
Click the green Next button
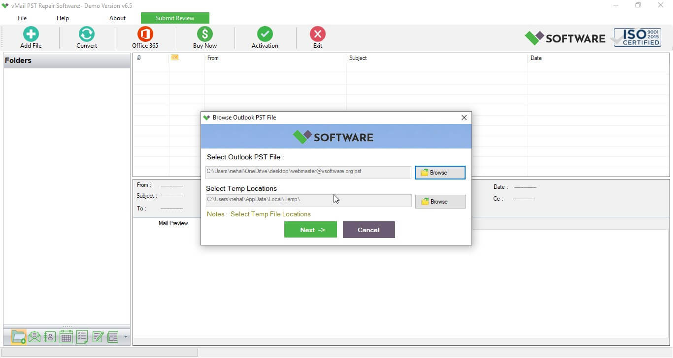(310, 230)
